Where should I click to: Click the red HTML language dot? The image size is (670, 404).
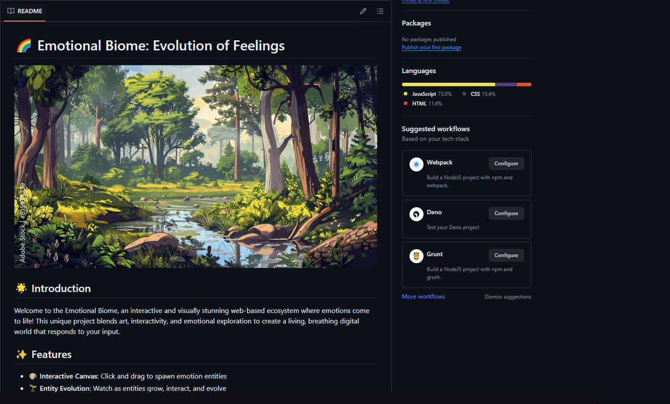click(x=406, y=104)
